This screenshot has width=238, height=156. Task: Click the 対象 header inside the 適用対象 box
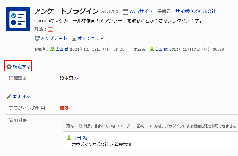coord(70,125)
